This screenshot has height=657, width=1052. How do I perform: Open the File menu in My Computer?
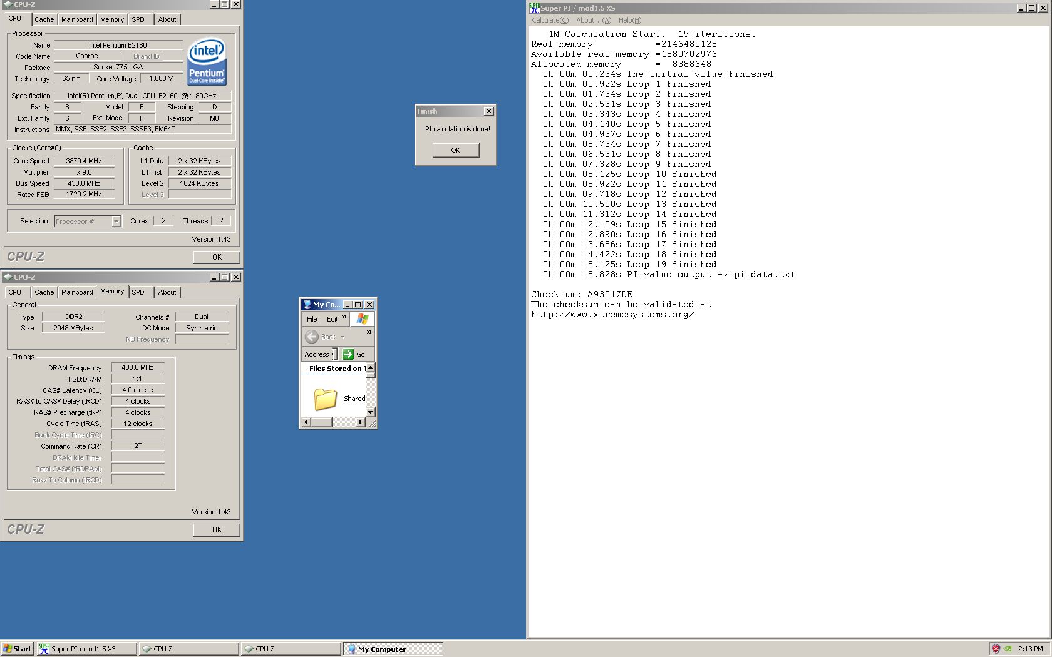[312, 319]
